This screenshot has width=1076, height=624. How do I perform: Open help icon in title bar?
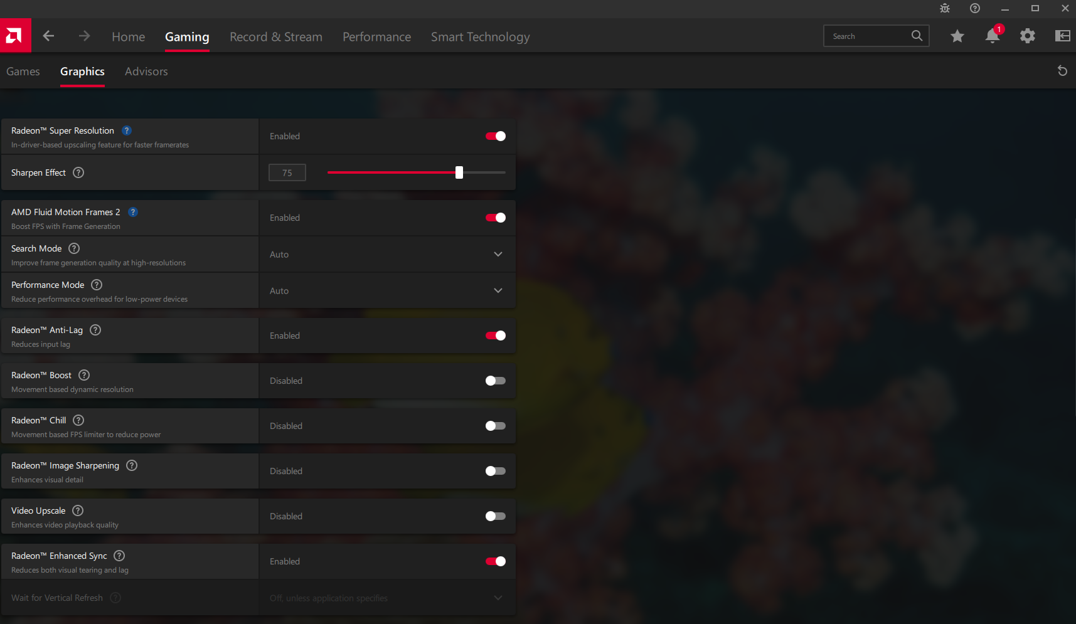coord(975,8)
